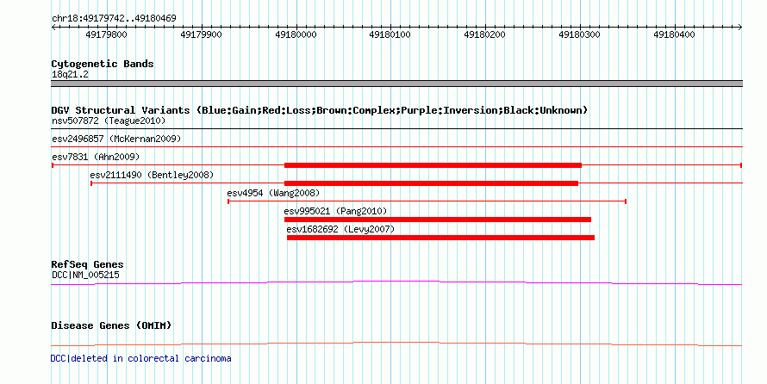Image resolution: width=767 pixels, height=384 pixels.
Task: Click the Cytogenetic Bands track heading
Action: pos(103,64)
